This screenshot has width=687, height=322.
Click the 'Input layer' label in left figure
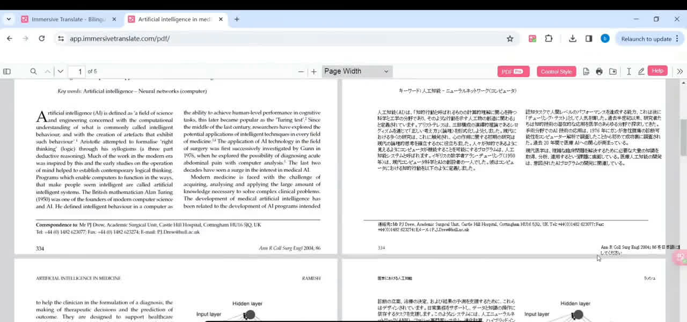[209, 314]
